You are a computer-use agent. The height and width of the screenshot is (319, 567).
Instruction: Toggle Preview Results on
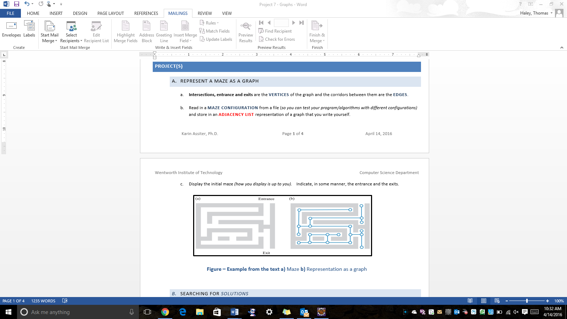[246, 31]
